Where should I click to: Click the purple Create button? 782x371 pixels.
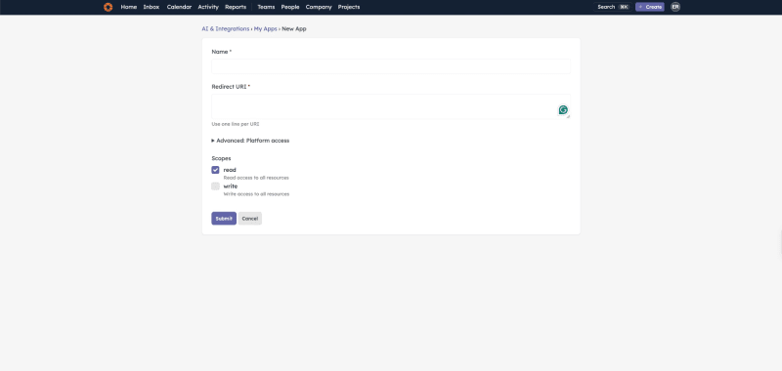(650, 7)
